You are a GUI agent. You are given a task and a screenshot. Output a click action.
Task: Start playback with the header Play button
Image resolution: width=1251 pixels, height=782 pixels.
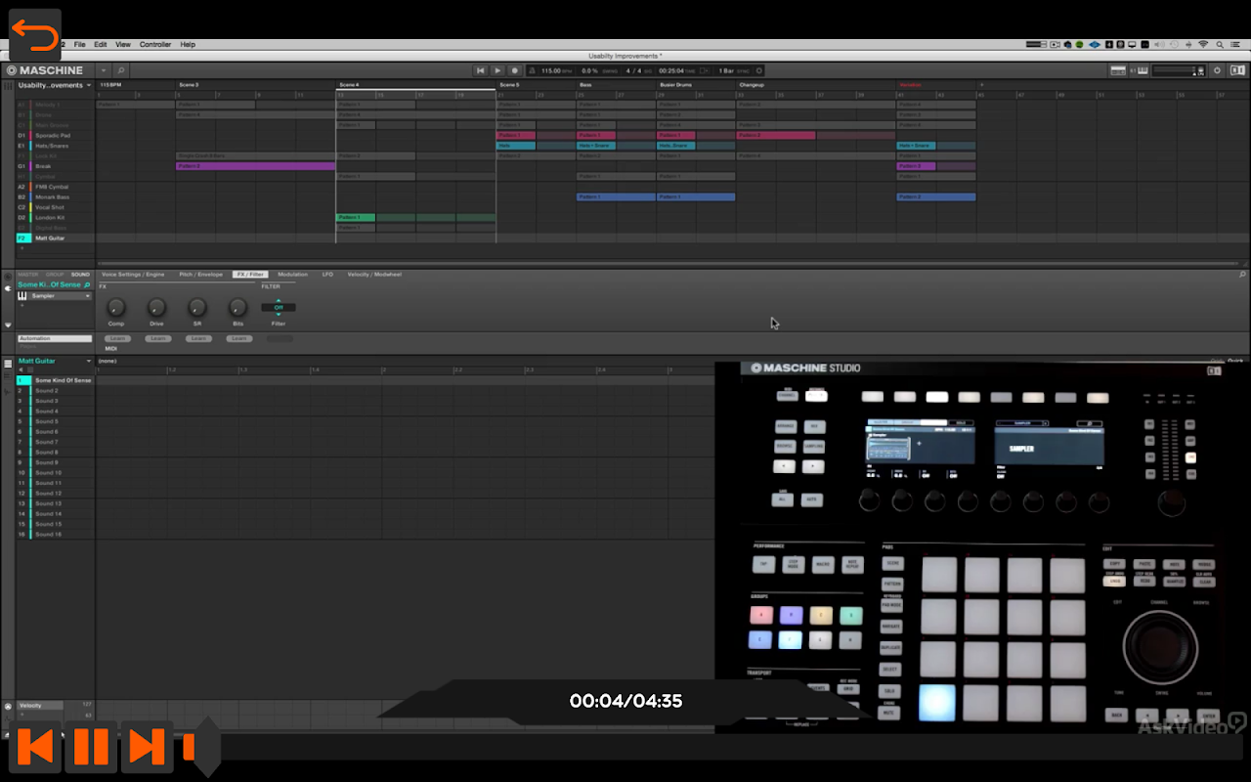(497, 70)
